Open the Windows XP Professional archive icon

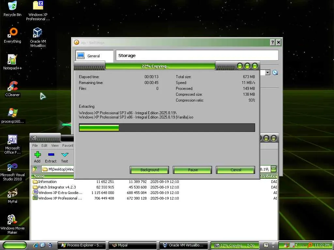pyautogui.click(x=38, y=10)
